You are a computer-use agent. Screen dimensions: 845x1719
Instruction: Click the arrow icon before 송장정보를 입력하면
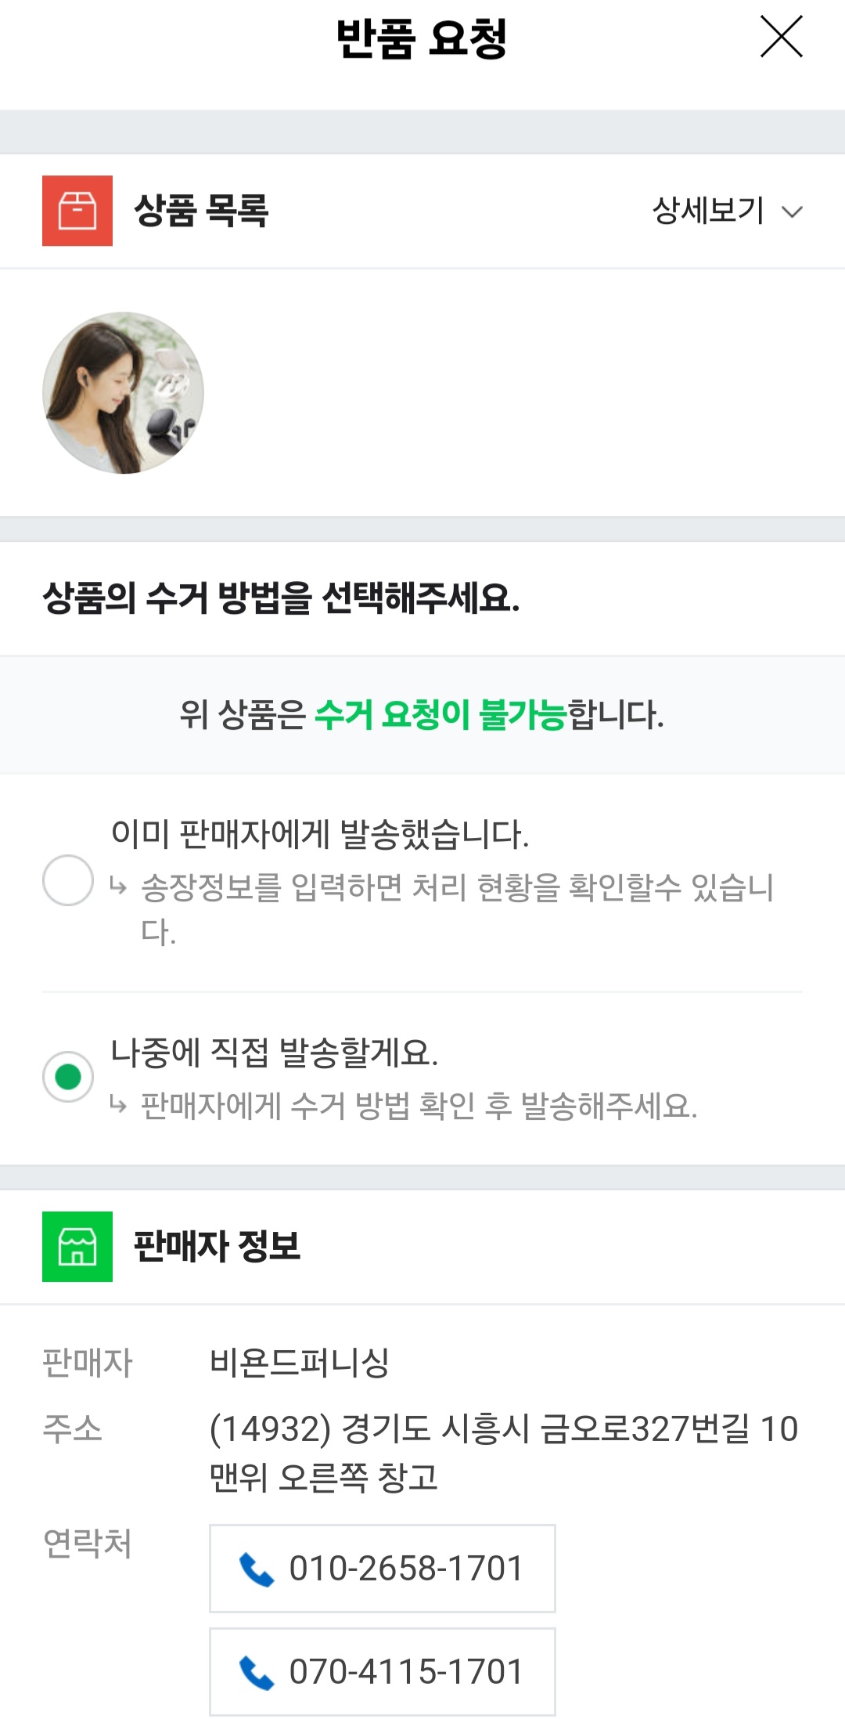(x=118, y=887)
